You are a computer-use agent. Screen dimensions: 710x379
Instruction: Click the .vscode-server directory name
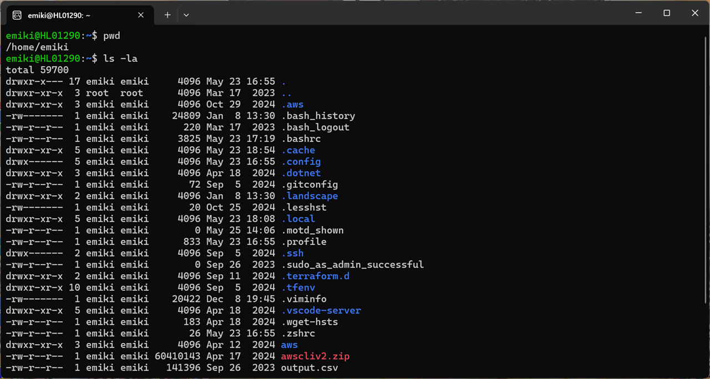(321, 310)
